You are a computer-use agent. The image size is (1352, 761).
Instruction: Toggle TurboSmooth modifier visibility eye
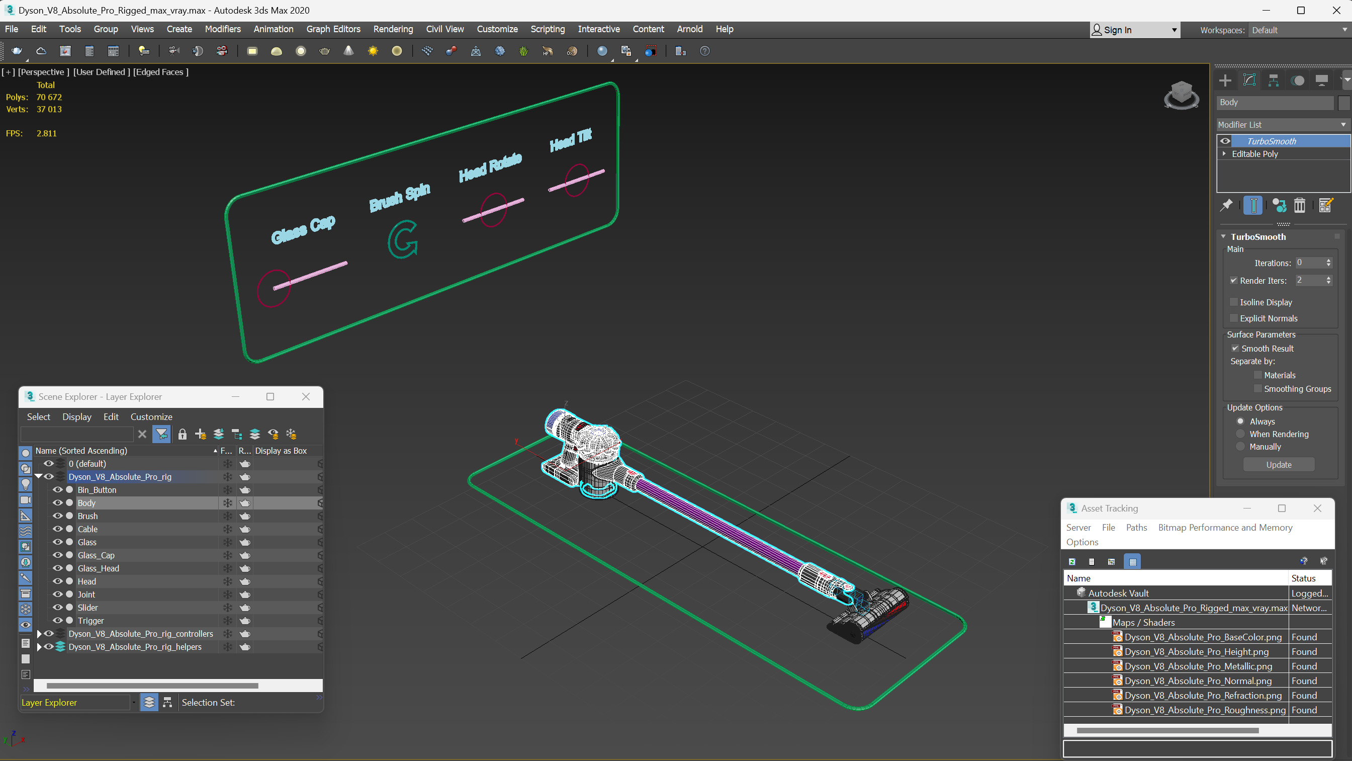[x=1225, y=141]
